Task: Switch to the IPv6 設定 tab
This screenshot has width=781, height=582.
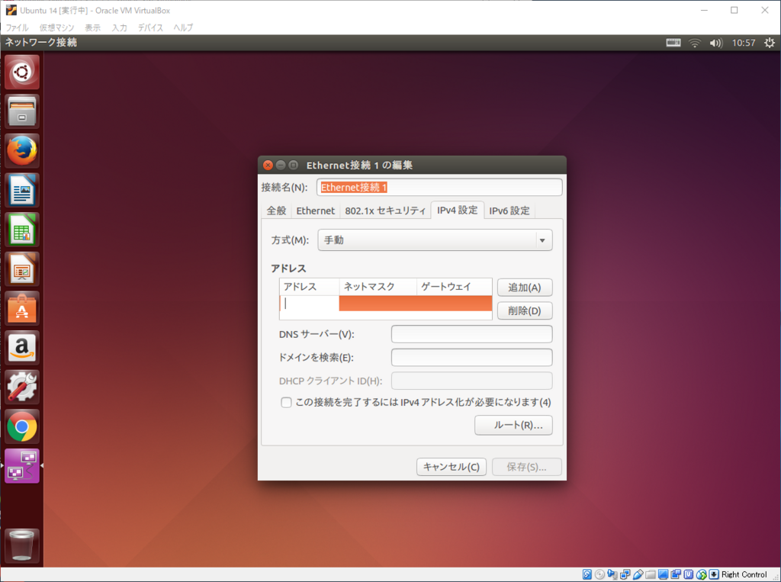Action: tap(509, 211)
